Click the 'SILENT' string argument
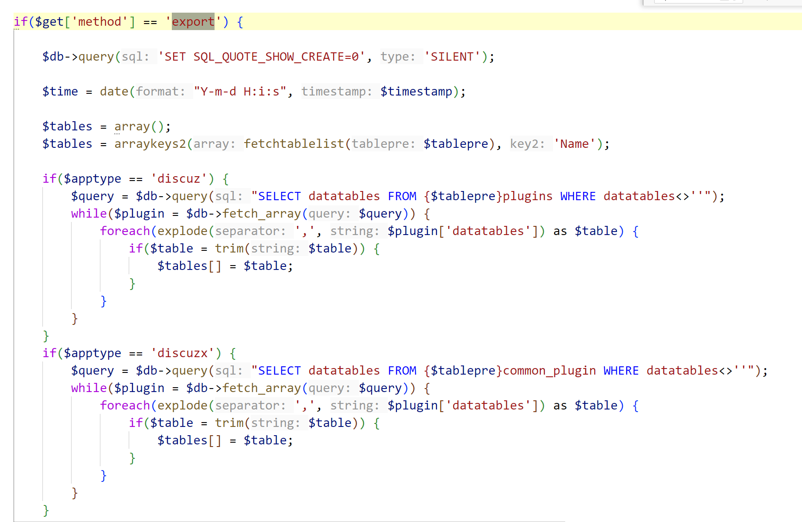The width and height of the screenshot is (802, 522). [452, 57]
